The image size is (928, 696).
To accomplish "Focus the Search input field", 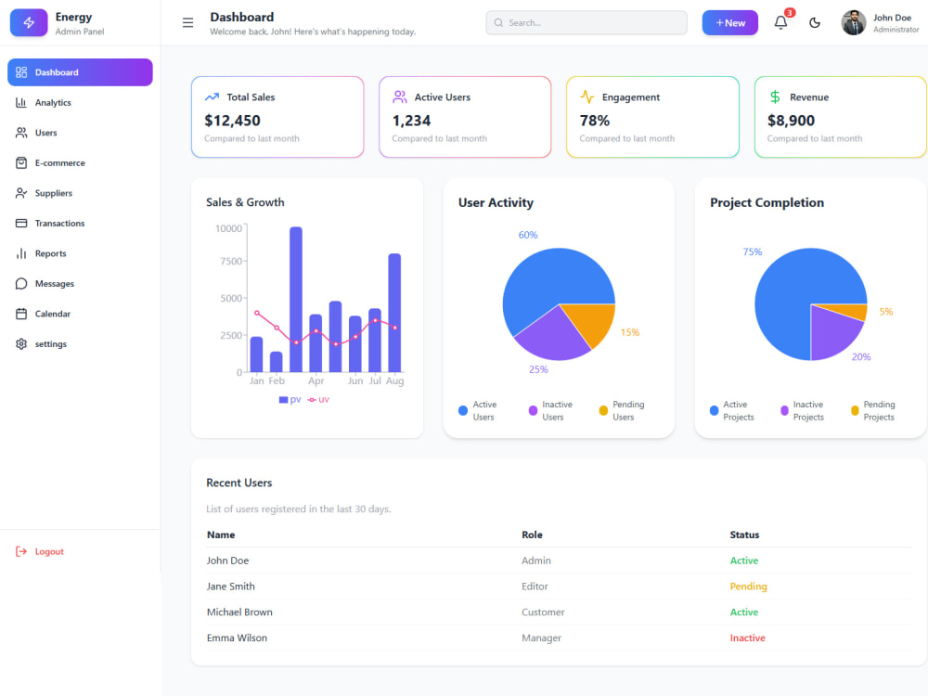I will point(586,23).
